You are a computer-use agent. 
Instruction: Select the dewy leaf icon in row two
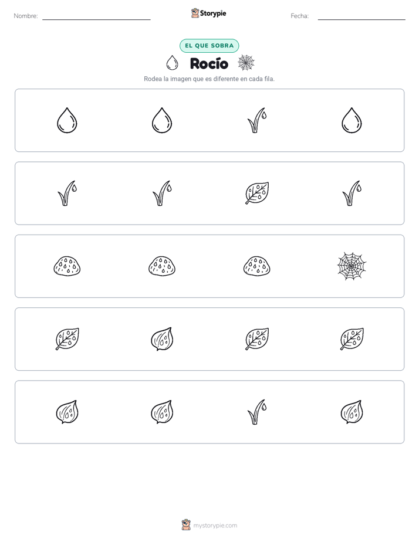coord(257,193)
